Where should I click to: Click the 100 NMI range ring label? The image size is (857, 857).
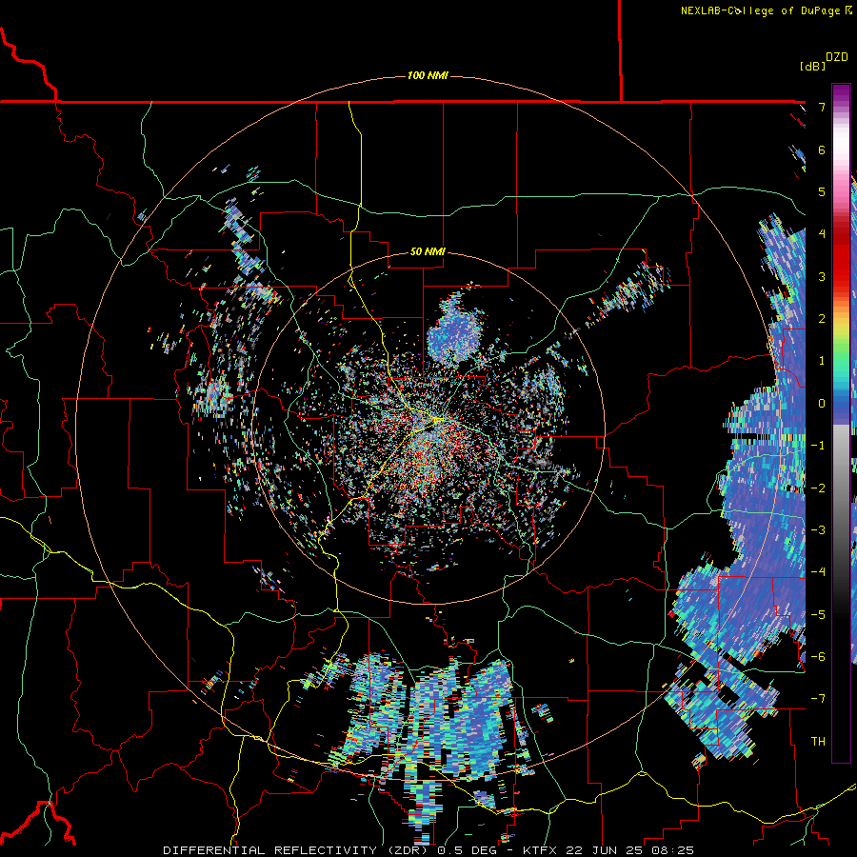428,75
